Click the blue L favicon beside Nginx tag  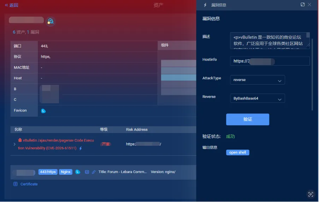pos(77,172)
